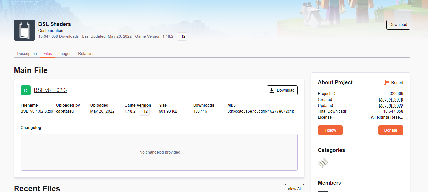Image resolution: width=428 pixels, height=192 pixels.
Task: Click Updated date in About Project panel
Action: point(391,106)
